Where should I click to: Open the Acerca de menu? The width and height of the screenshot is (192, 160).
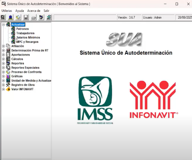click(x=34, y=11)
